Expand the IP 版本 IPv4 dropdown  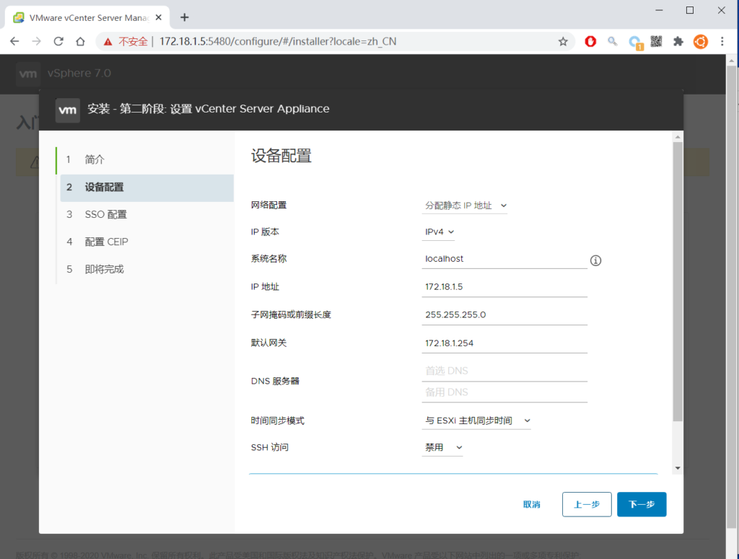click(x=440, y=232)
